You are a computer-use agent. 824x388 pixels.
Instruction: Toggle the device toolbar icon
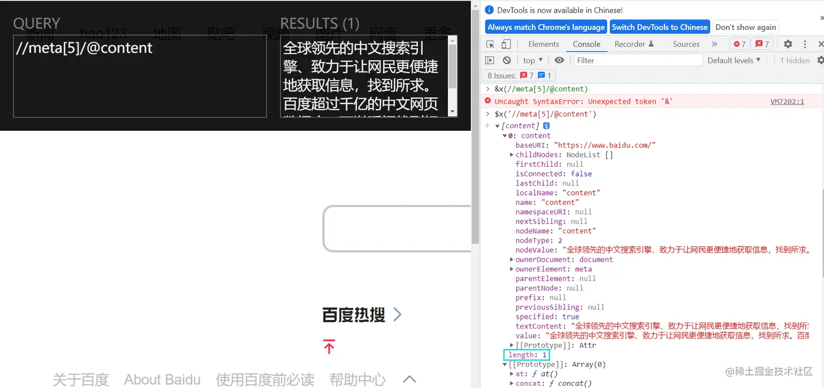pos(506,44)
